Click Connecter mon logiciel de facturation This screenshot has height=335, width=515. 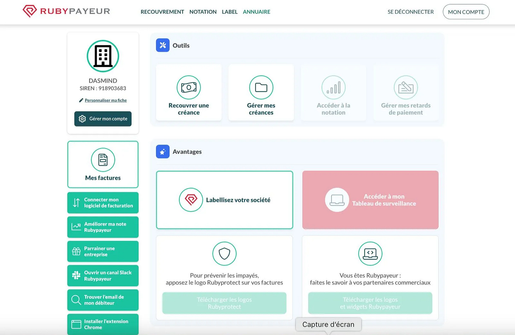(x=103, y=203)
